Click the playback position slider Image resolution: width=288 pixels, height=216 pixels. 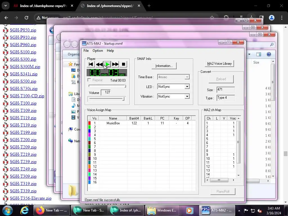(107, 86)
